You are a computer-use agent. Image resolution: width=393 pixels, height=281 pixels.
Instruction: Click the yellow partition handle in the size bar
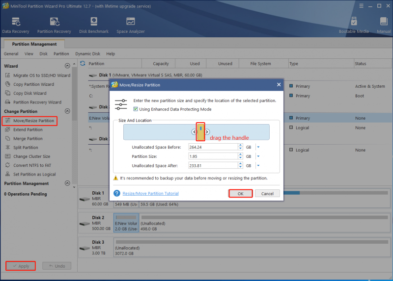coord(200,132)
